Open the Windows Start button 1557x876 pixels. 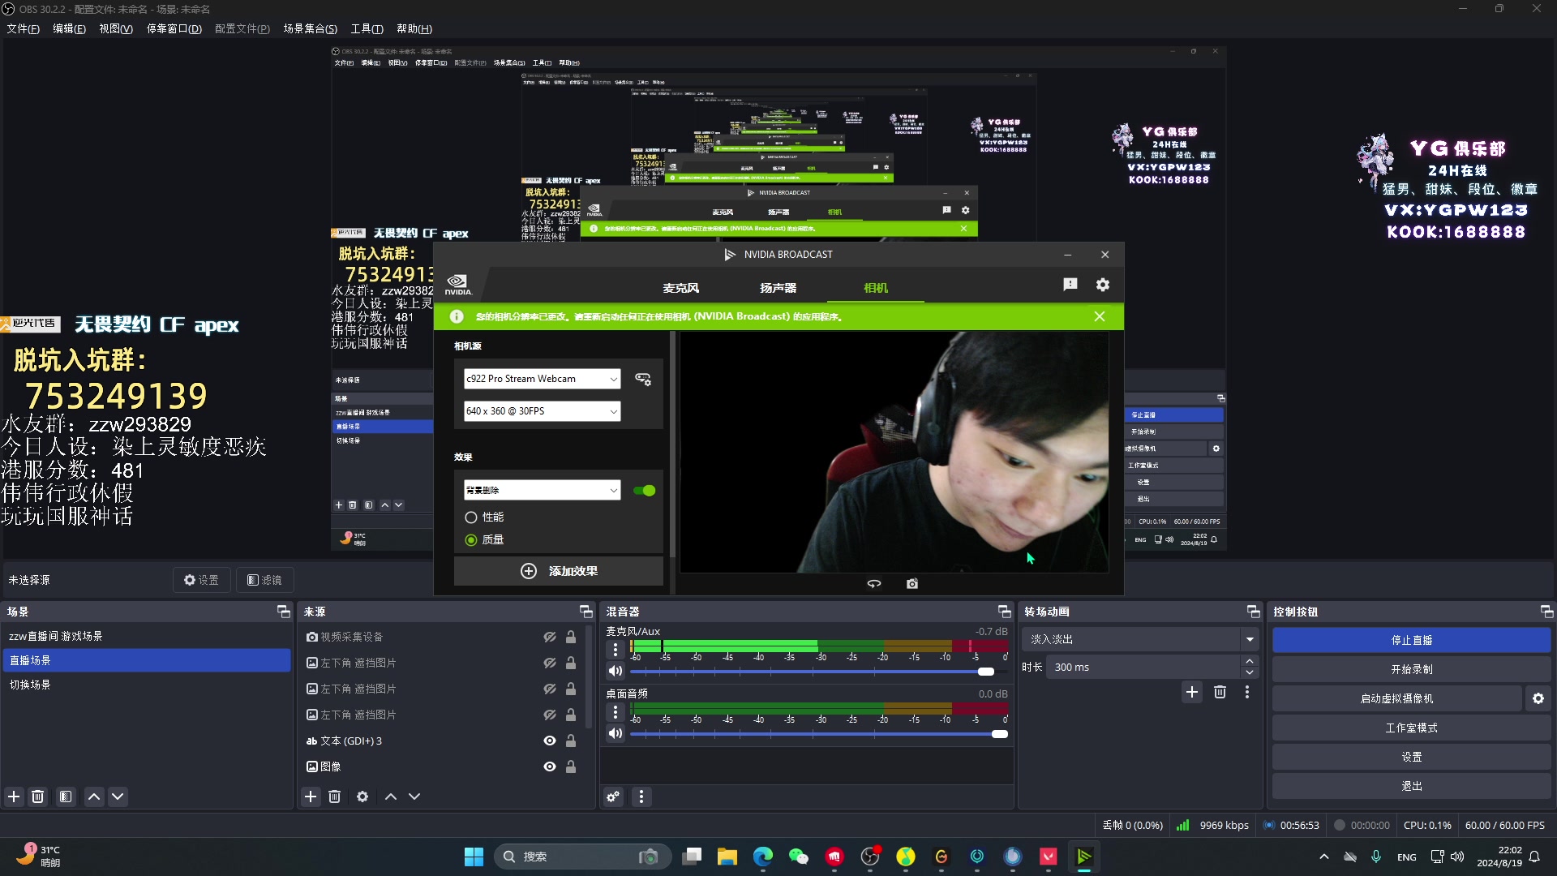[x=474, y=857]
